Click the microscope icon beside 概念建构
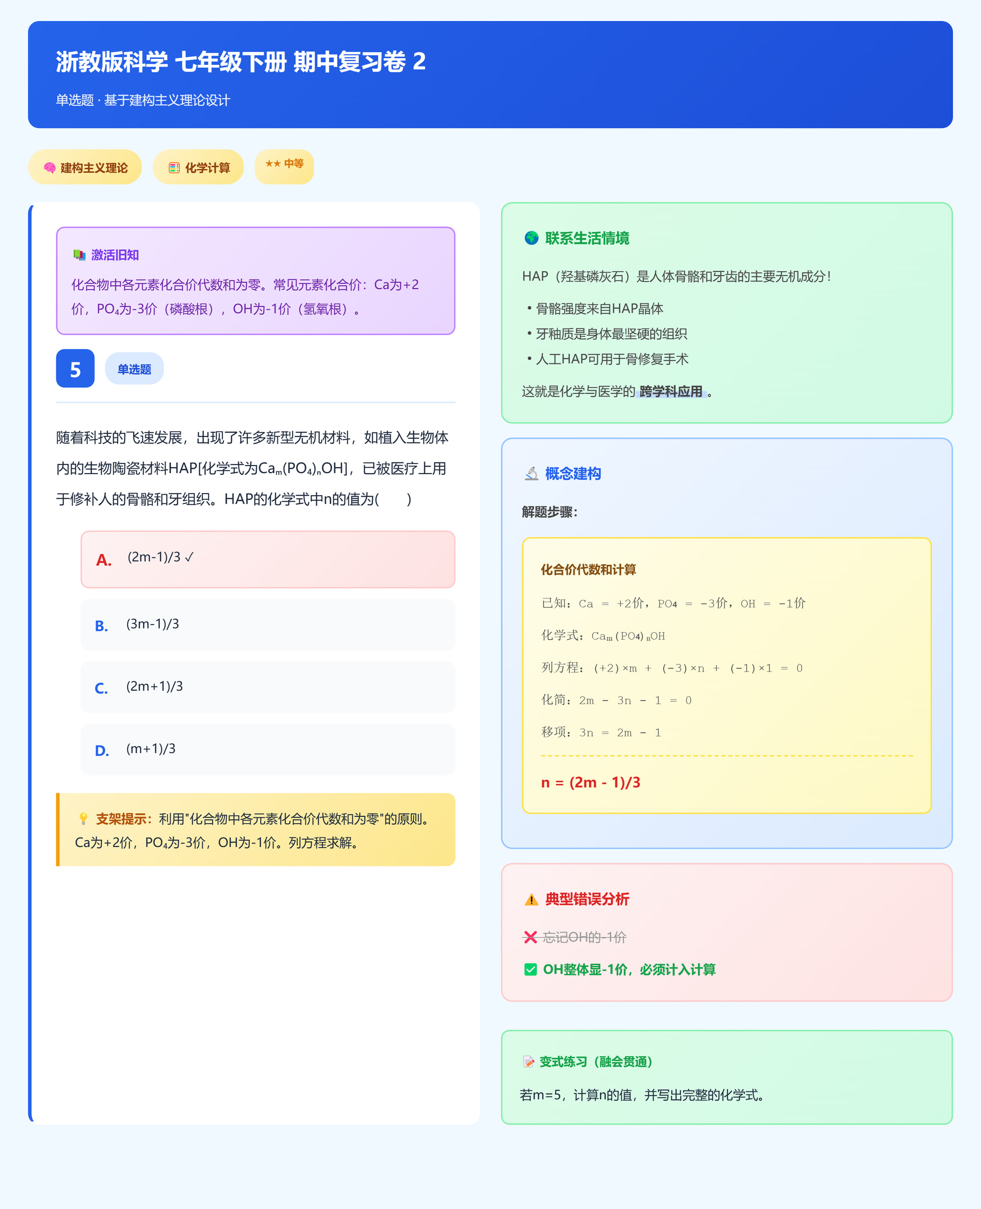Viewport: 981px width, 1209px height. tap(531, 474)
